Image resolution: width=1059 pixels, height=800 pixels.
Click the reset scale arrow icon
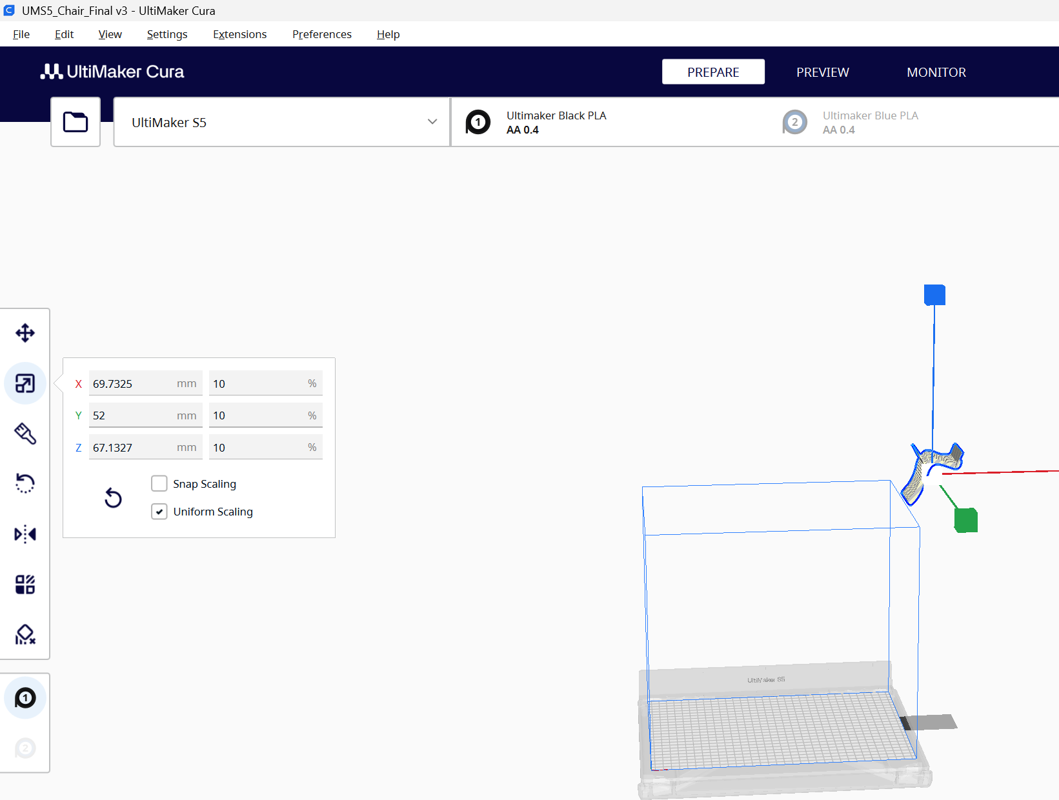pyautogui.click(x=113, y=497)
